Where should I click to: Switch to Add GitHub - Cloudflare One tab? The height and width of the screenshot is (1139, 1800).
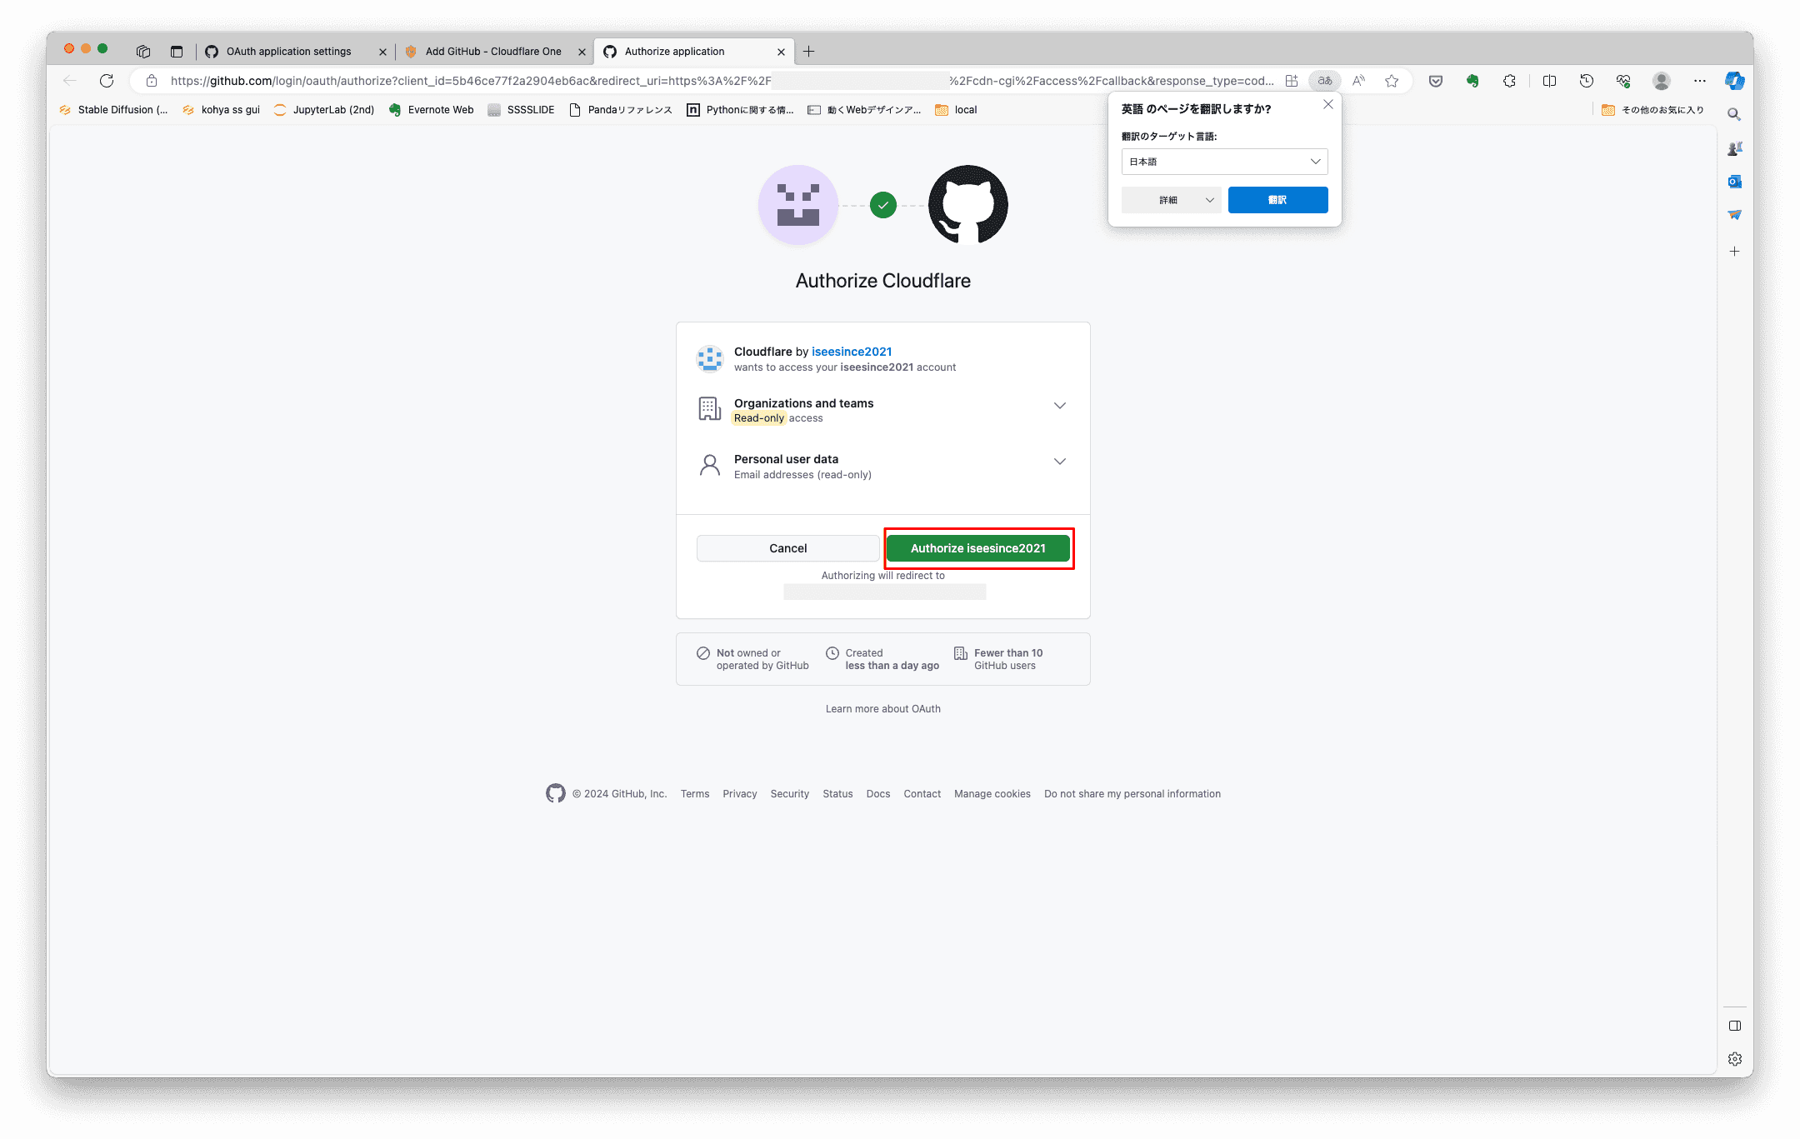pyautogui.click(x=492, y=52)
